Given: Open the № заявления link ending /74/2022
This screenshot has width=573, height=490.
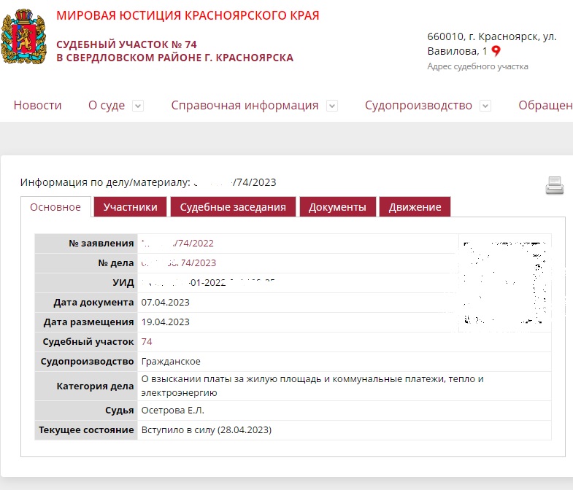Looking at the screenshot, I should click(x=177, y=243).
